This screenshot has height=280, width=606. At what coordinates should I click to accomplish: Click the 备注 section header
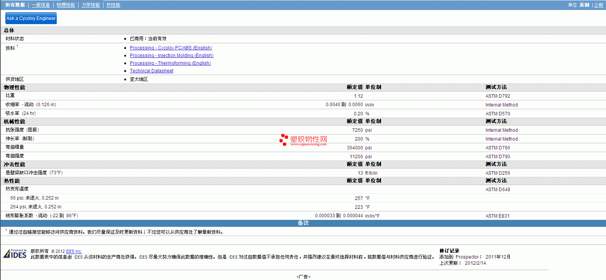303,223
